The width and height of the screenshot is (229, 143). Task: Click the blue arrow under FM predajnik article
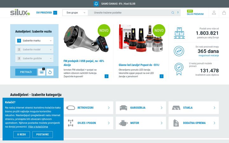point(107,76)
